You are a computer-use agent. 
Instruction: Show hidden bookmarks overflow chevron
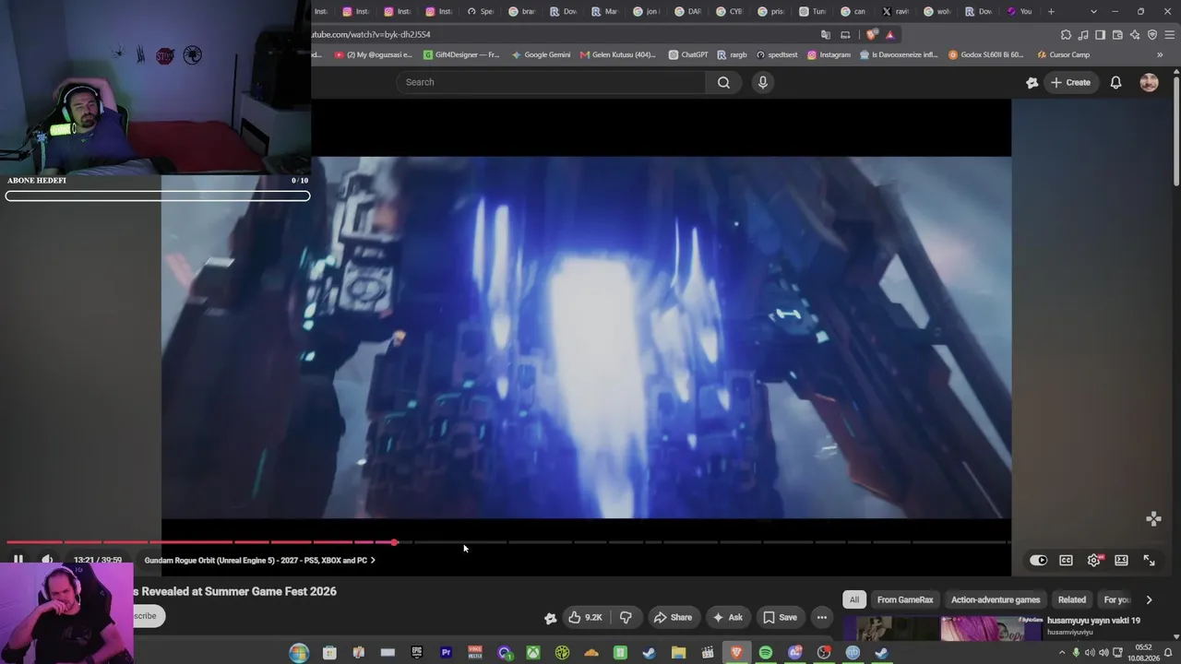[x=1160, y=54]
